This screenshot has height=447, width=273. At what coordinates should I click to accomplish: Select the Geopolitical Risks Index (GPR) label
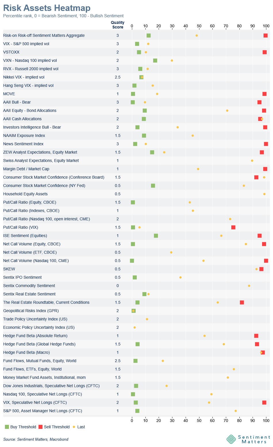coord(31,311)
